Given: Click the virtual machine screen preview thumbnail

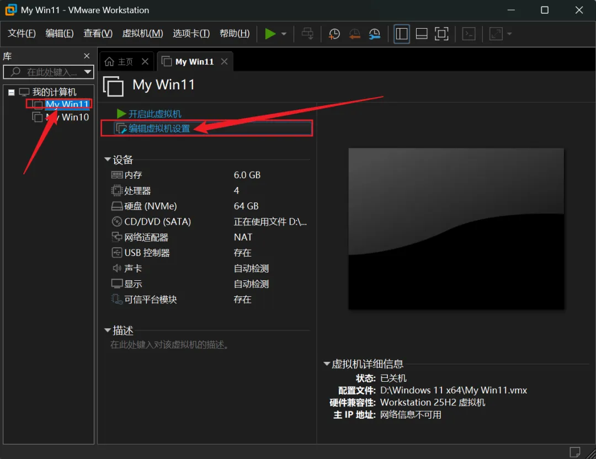Looking at the screenshot, I should click(x=456, y=228).
